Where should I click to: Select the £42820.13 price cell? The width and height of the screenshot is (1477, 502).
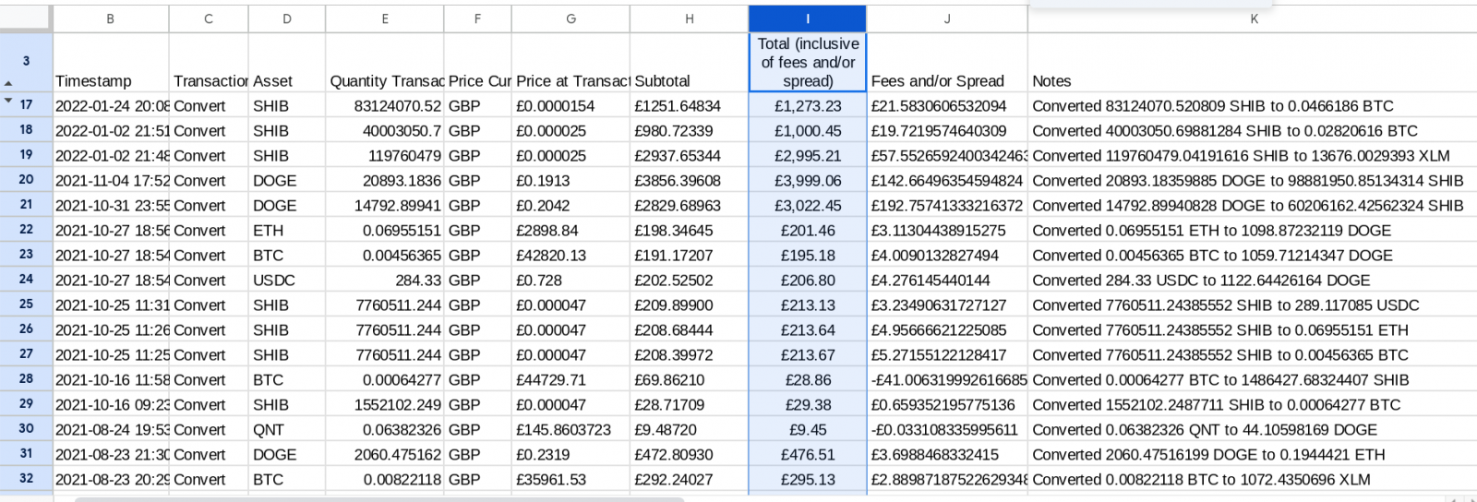tap(570, 256)
